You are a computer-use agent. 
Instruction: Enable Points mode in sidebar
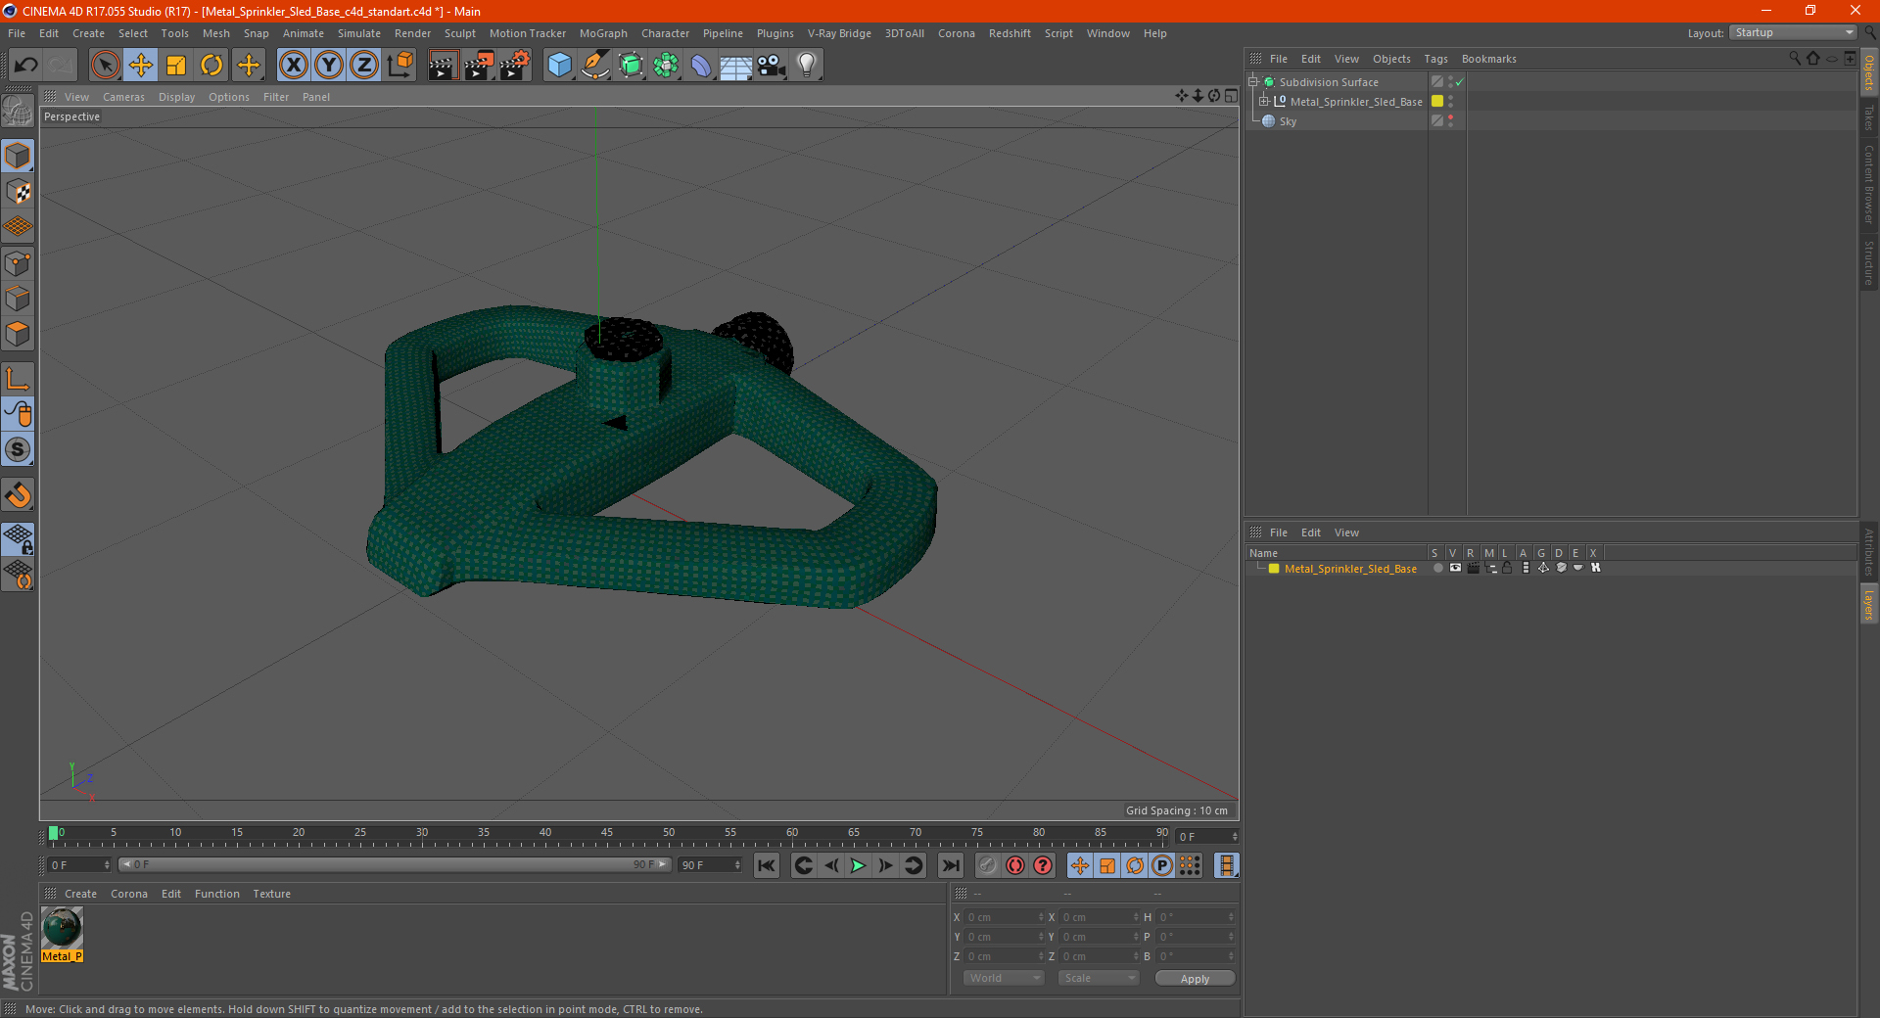click(18, 263)
